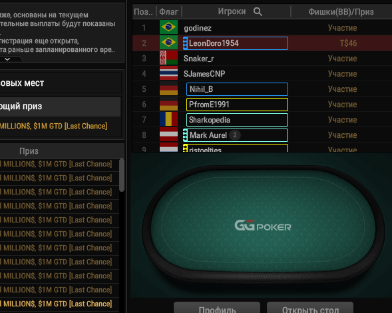Click the number 2 badge on Mark Aurel
Image resolution: width=392 pixels, height=313 pixels.
click(x=235, y=135)
